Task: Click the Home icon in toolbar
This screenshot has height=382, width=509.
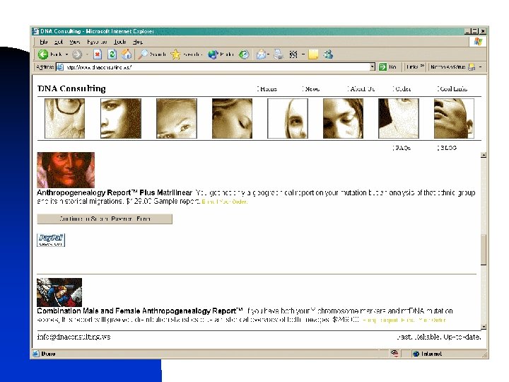Action: 127,54
